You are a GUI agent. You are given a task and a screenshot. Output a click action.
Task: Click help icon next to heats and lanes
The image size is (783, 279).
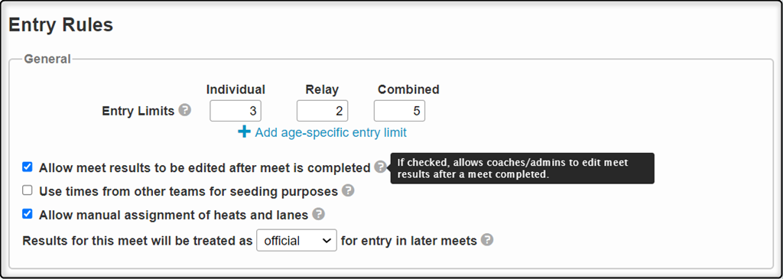click(318, 214)
